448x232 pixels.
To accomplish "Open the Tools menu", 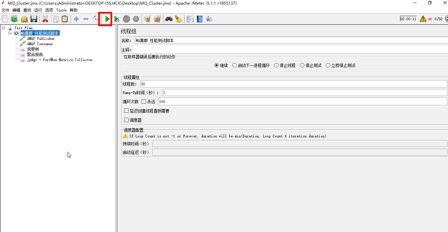I will pos(61,10).
